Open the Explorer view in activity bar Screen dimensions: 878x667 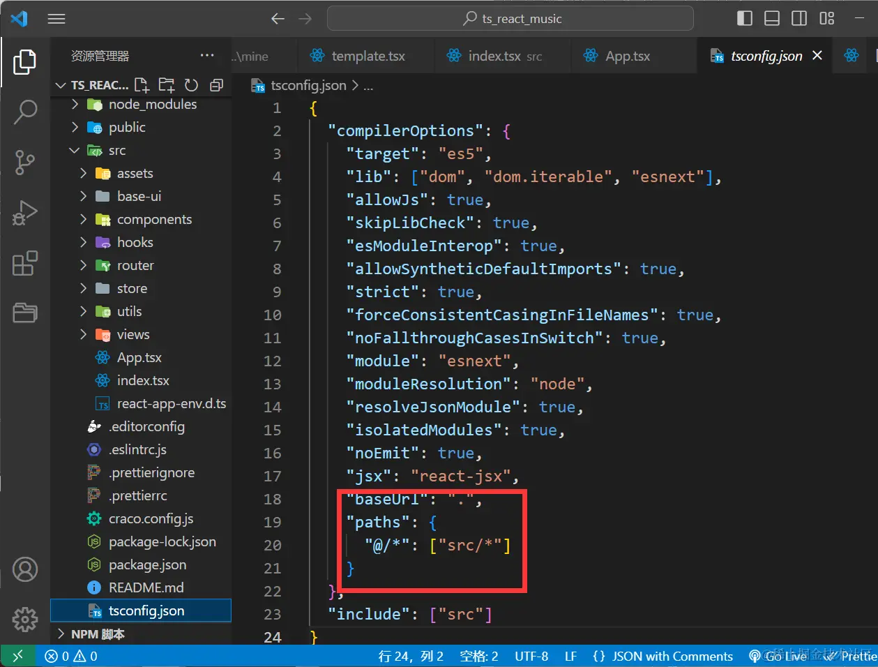pyautogui.click(x=25, y=62)
